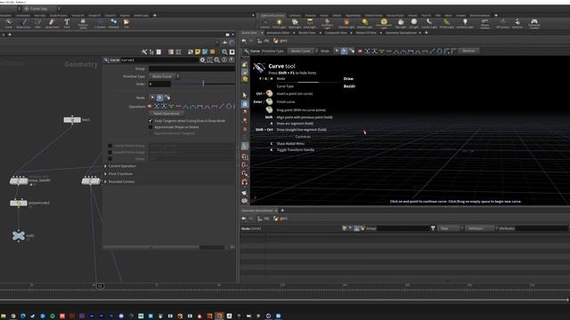Viewport: 570px width, 320px height.
Task: Select the Platonic Solids shelf tool
Action: tap(83, 24)
